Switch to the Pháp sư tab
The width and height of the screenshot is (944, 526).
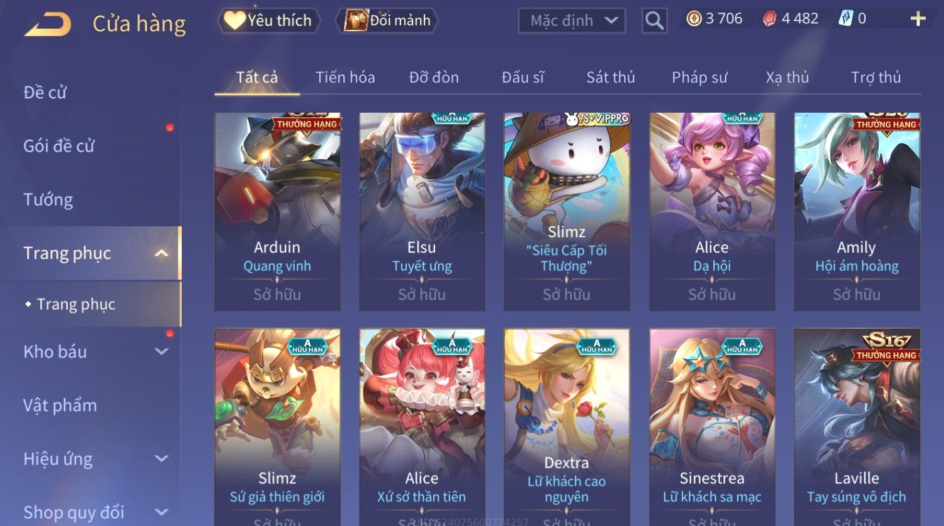(700, 77)
